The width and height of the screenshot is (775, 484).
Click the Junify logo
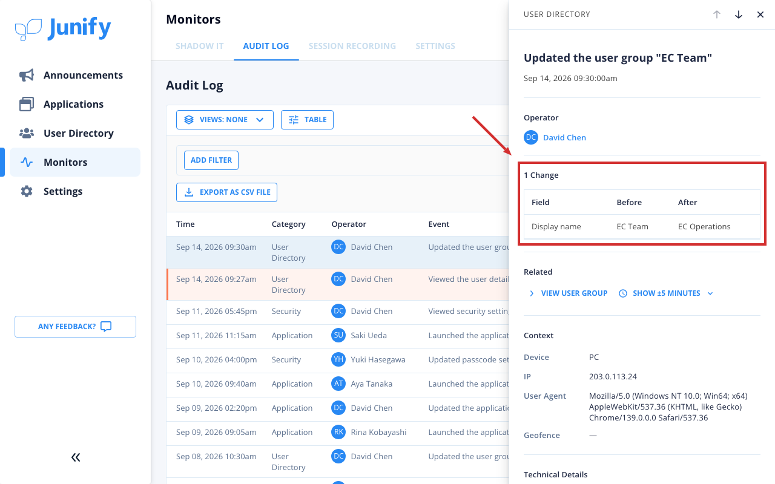(x=63, y=28)
